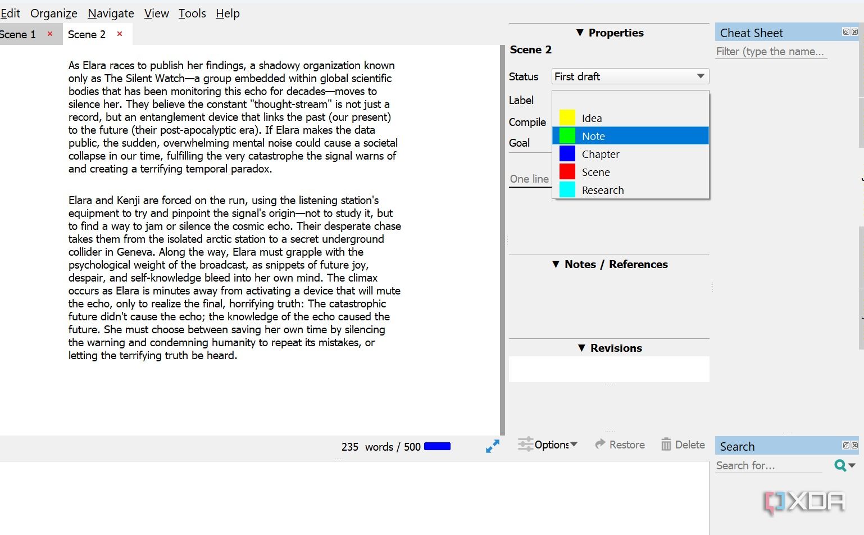Open the Organize menu
This screenshot has width=864, height=535.
click(54, 13)
